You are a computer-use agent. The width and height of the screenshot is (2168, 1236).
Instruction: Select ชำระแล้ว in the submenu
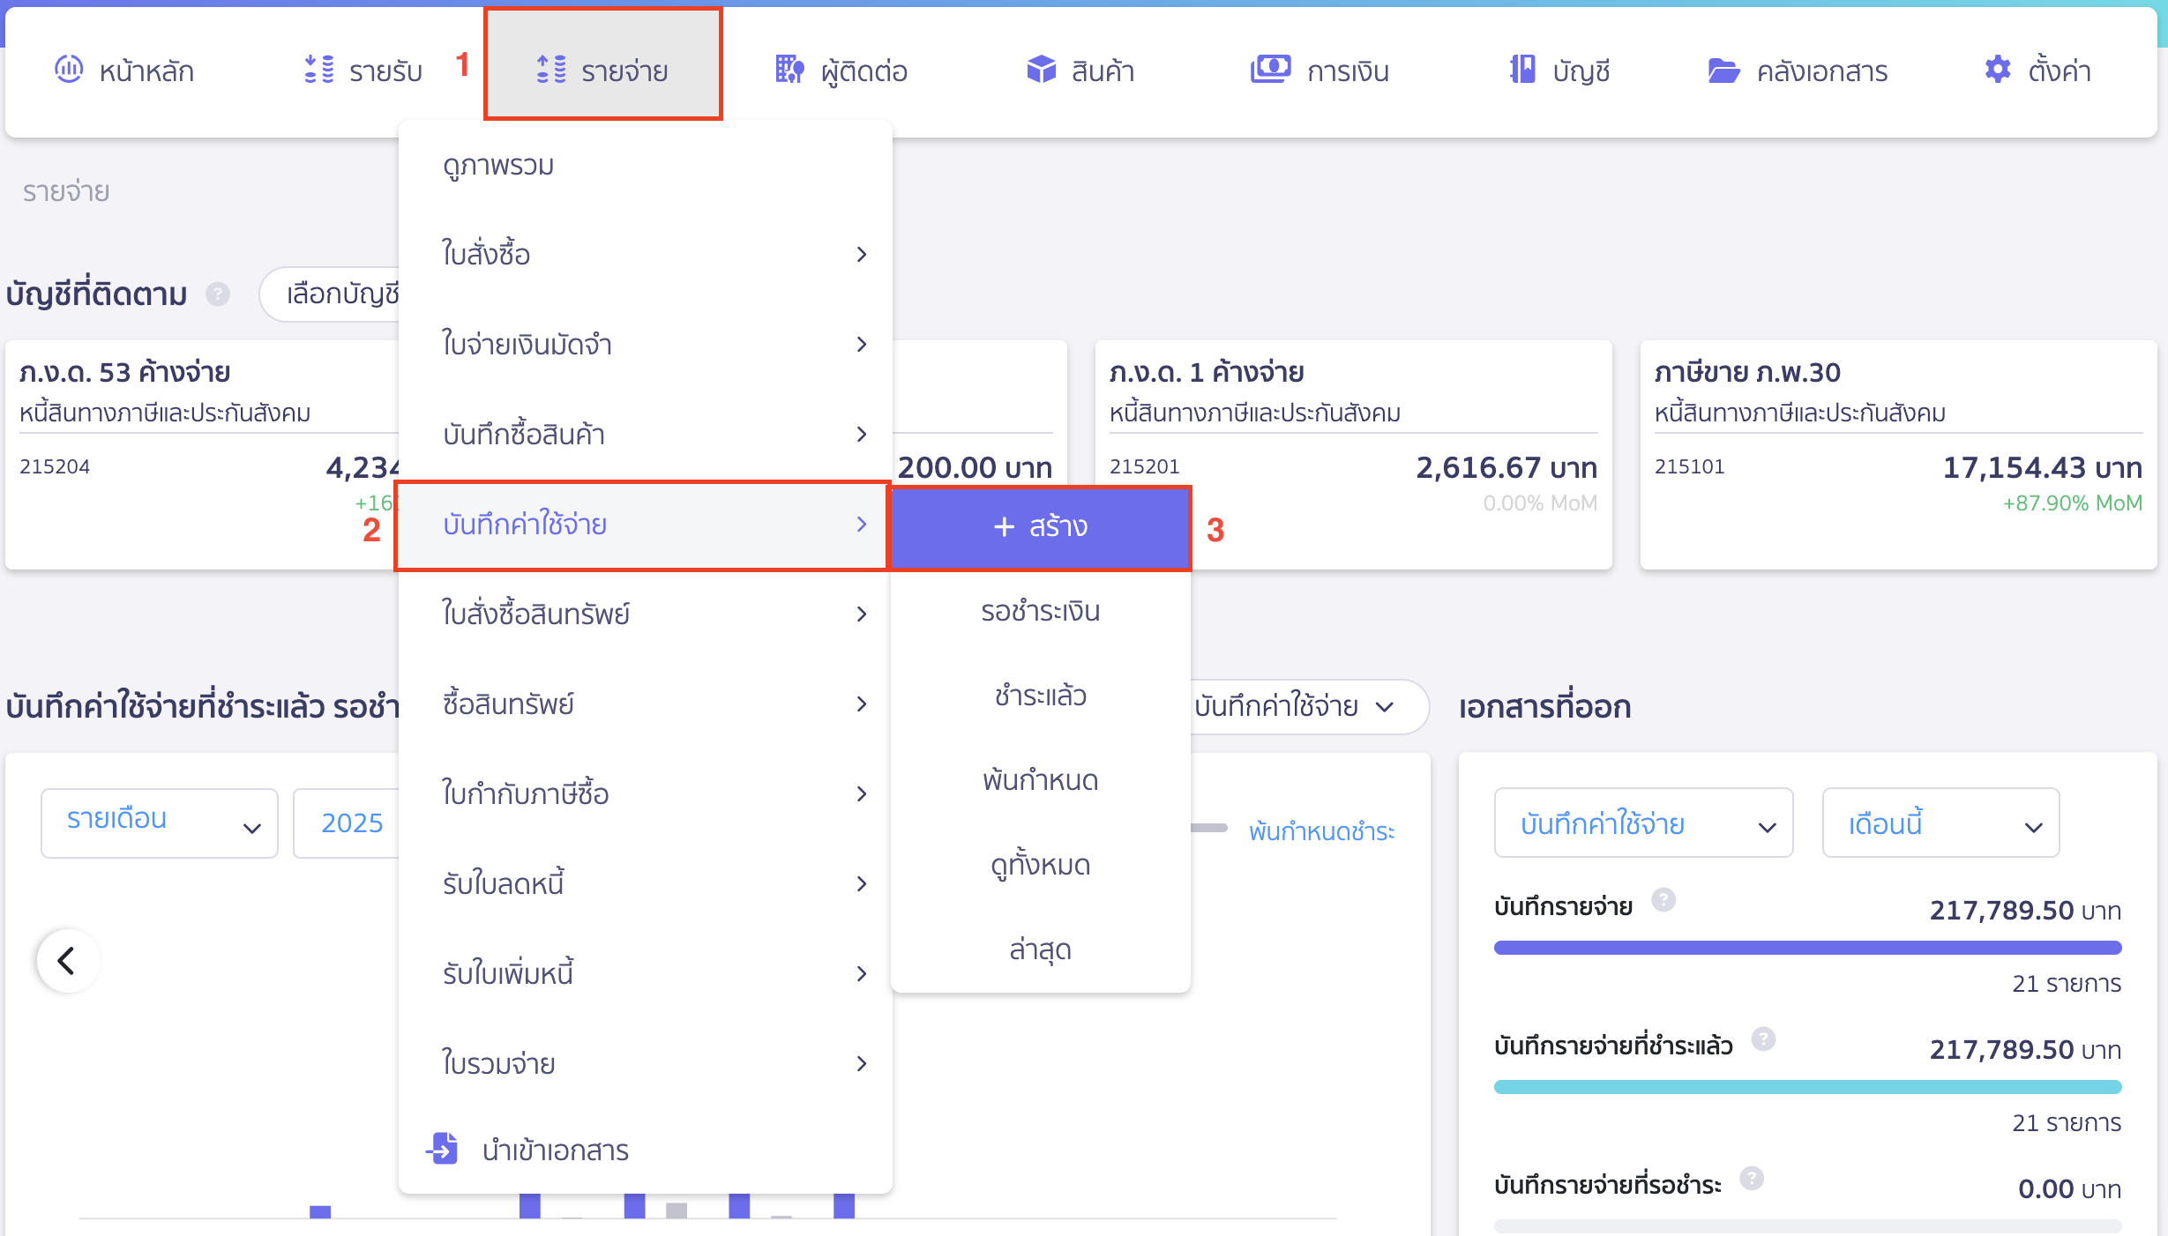[x=1041, y=696]
